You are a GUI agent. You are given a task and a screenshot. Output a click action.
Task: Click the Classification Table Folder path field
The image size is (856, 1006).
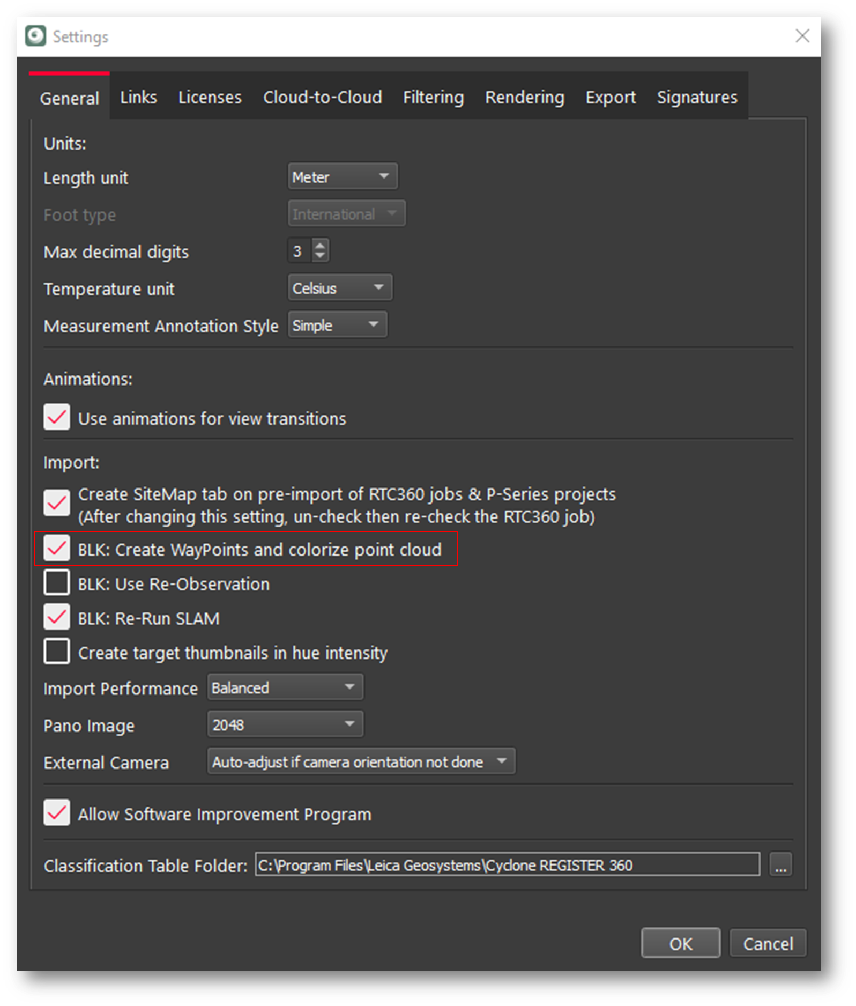point(507,865)
